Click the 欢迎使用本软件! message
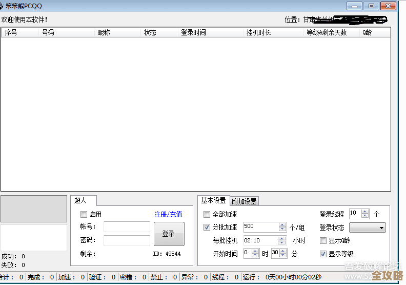 coord(24,20)
